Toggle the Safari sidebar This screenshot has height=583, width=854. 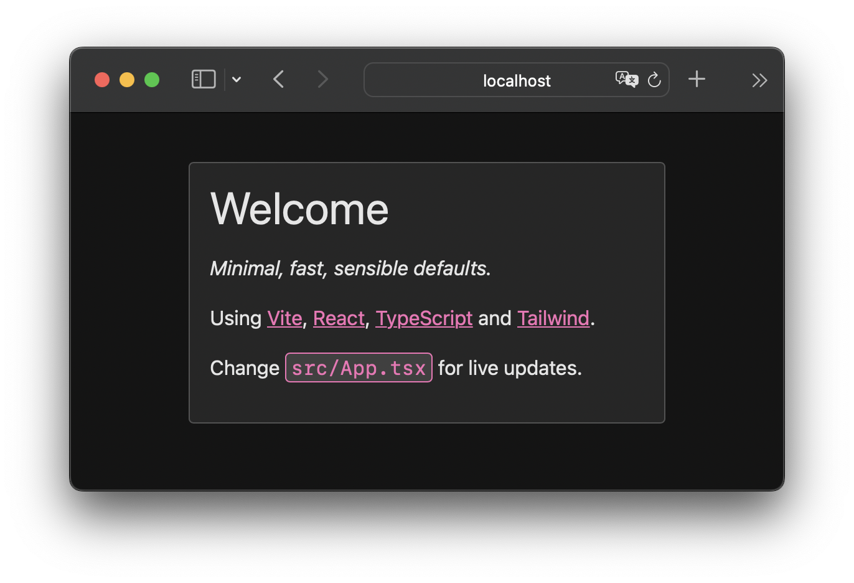click(204, 80)
